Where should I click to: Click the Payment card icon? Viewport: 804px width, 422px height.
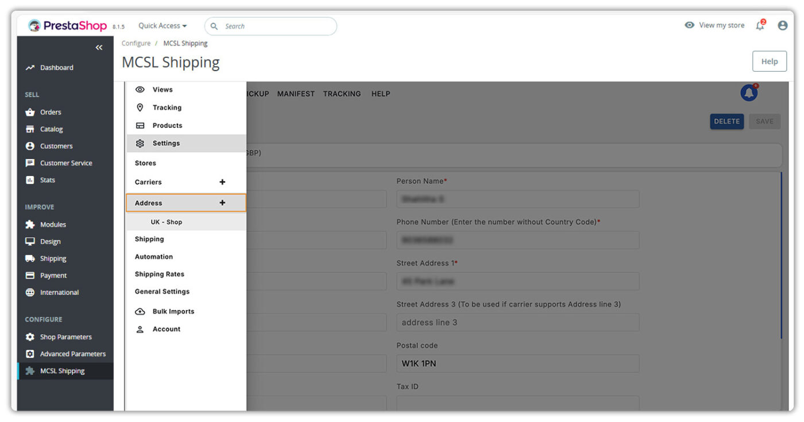30,276
